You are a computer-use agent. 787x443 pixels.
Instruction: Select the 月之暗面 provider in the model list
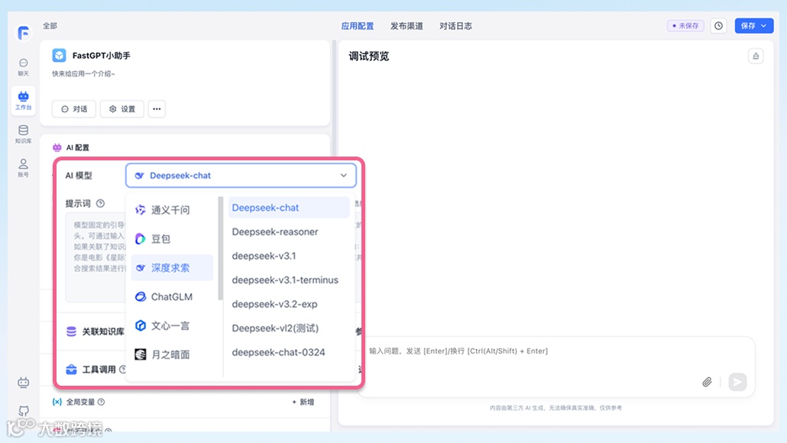tap(172, 354)
